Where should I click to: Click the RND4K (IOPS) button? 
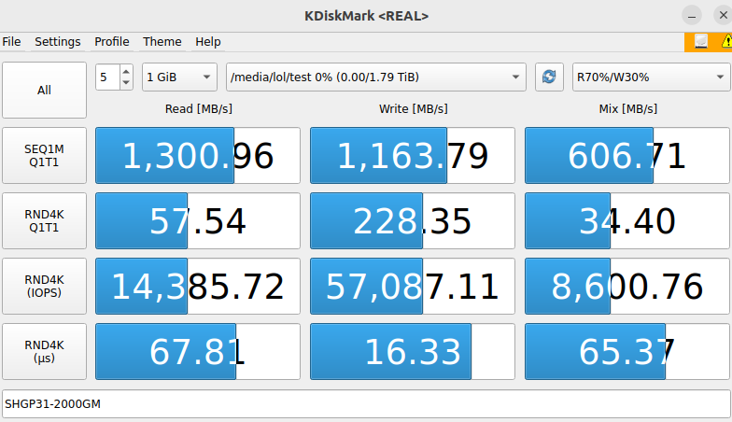[x=44, y=287]
